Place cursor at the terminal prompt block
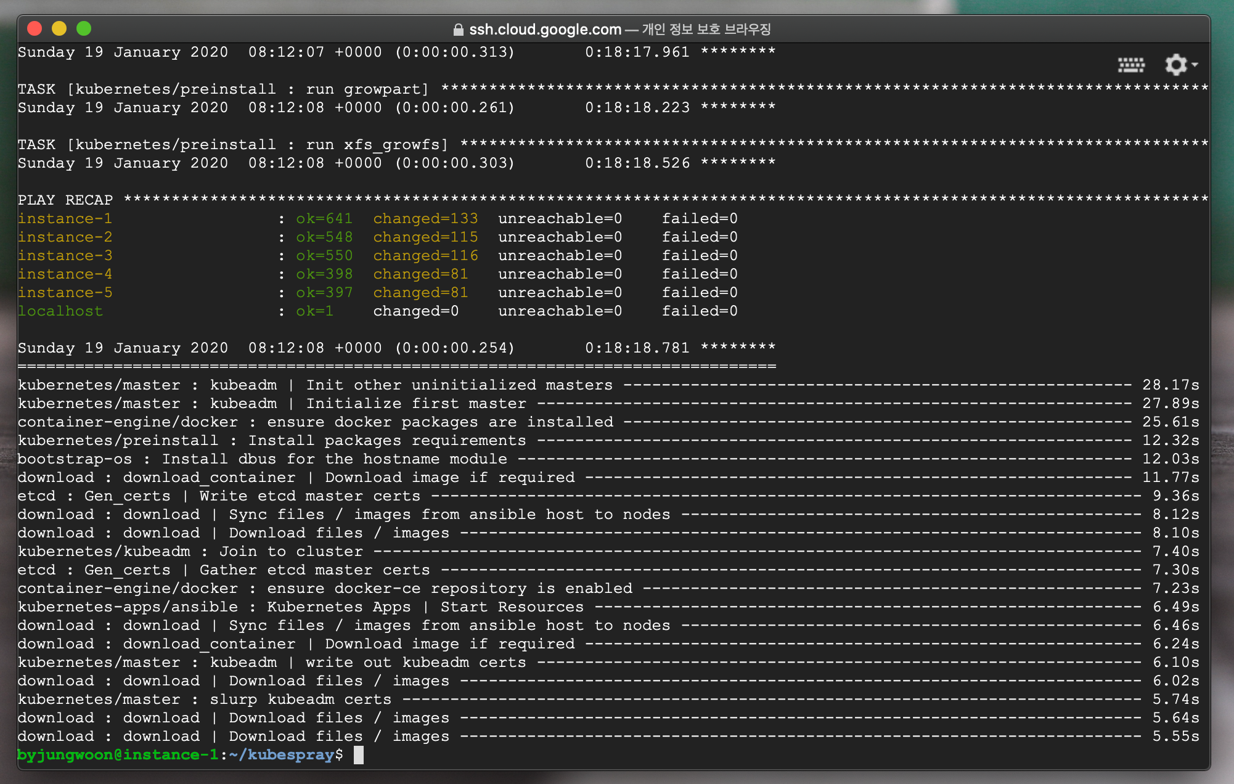Image resolution: width=1234 pixels, height=784 pixels. pyautogui.click(x=359, y=755)
